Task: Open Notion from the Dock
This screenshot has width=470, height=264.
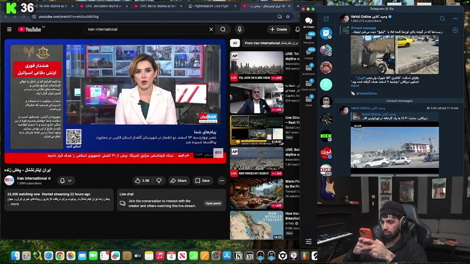Action: click(x=238, y=256)
